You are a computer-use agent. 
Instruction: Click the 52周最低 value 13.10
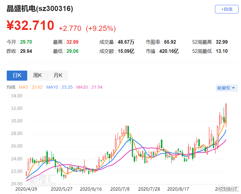(222, 51)
